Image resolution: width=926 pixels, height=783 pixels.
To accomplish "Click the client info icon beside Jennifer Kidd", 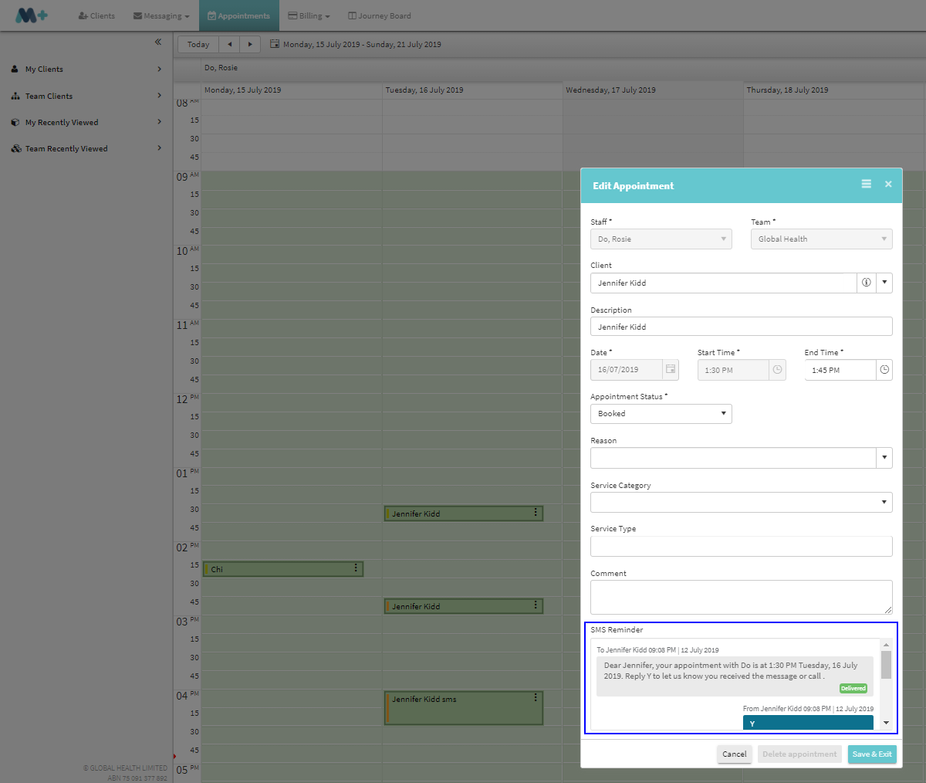I will 866,283.
